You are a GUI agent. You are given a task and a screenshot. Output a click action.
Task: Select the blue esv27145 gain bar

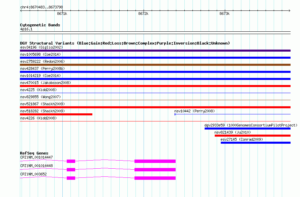tap(256, 143)
